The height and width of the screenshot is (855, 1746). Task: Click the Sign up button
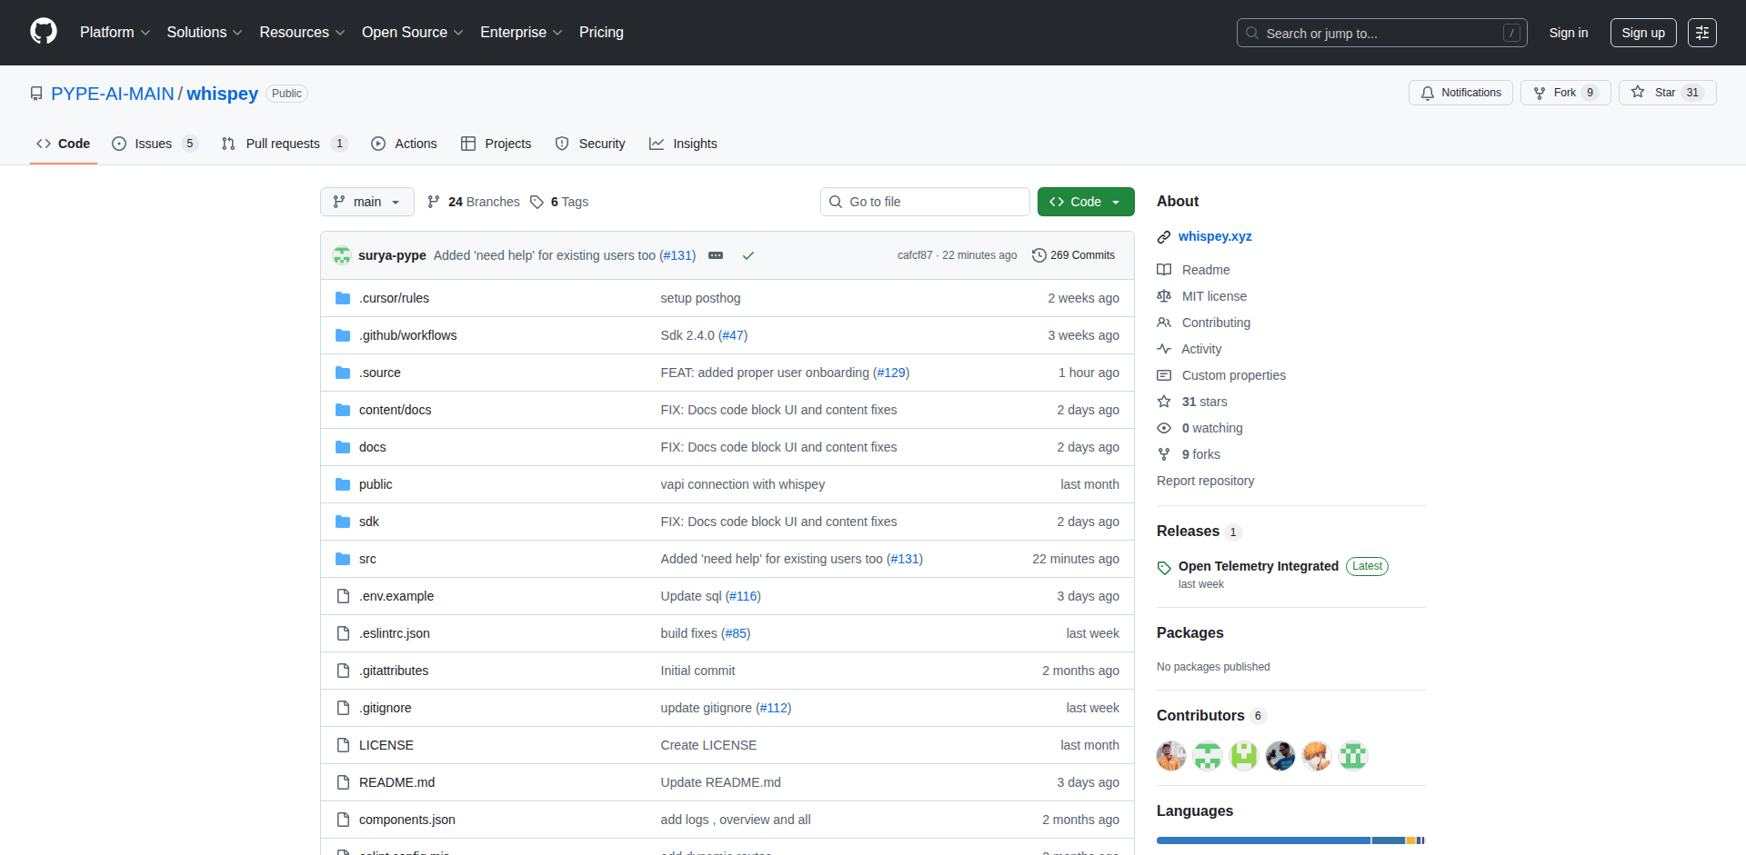[1643, 33]
